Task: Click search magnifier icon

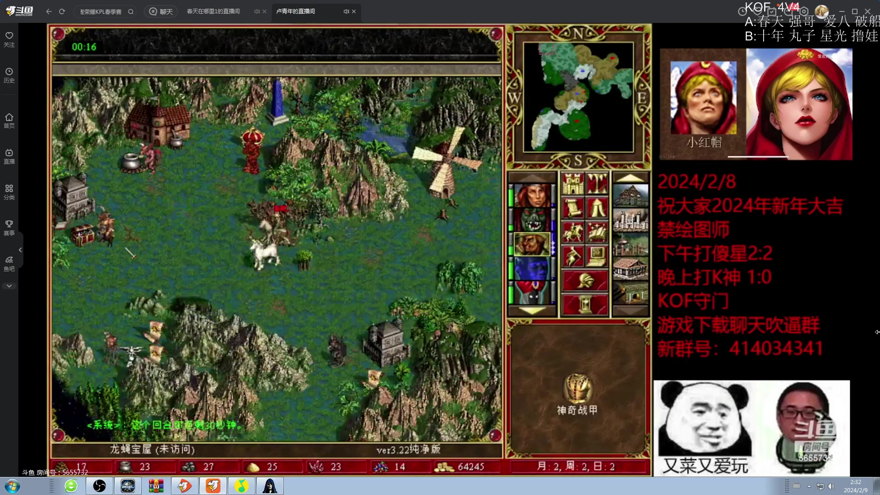Action: pyautogui.click(x=131, y=11)
